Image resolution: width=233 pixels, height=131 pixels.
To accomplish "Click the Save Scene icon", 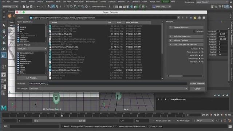I will coord(31,7).
